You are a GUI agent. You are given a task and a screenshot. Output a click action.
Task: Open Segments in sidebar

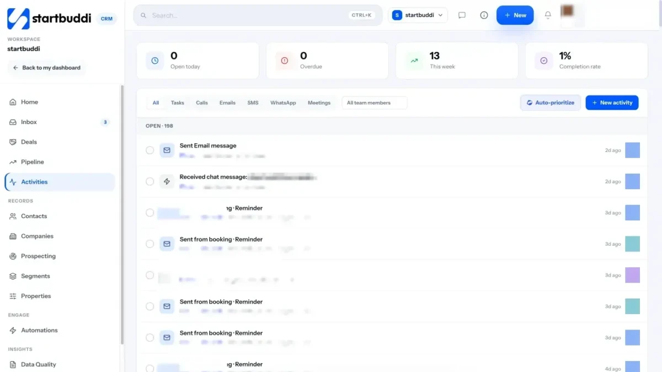pyautogui.click(x=60, y=276)
